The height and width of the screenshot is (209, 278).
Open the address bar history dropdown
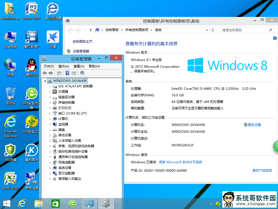207,30
